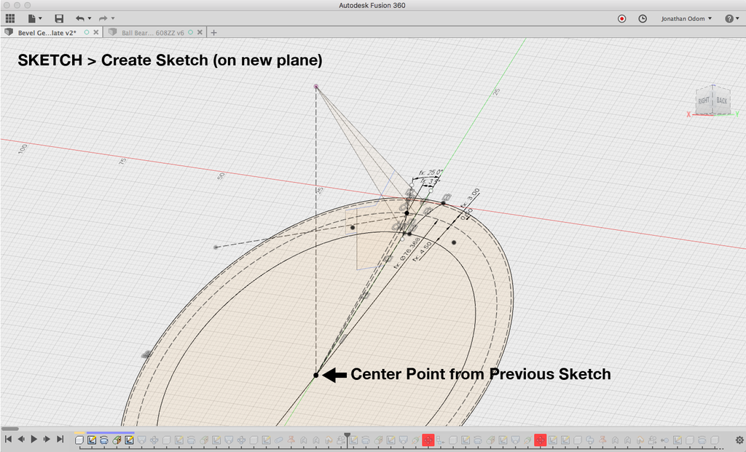Screen dimensions: 746x452
Task: Select the center point from previous sketch
Action: point(316,375)
